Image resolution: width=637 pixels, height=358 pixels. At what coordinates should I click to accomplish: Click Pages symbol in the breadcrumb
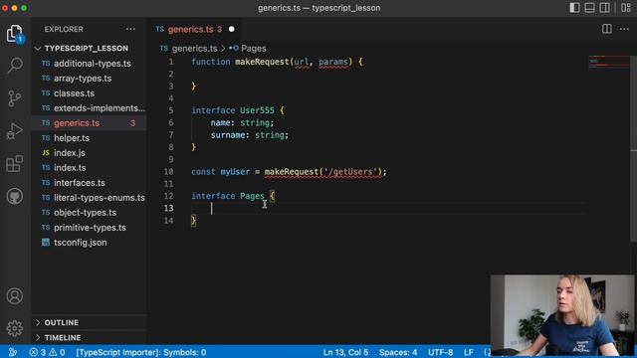(x=253, y=49)
